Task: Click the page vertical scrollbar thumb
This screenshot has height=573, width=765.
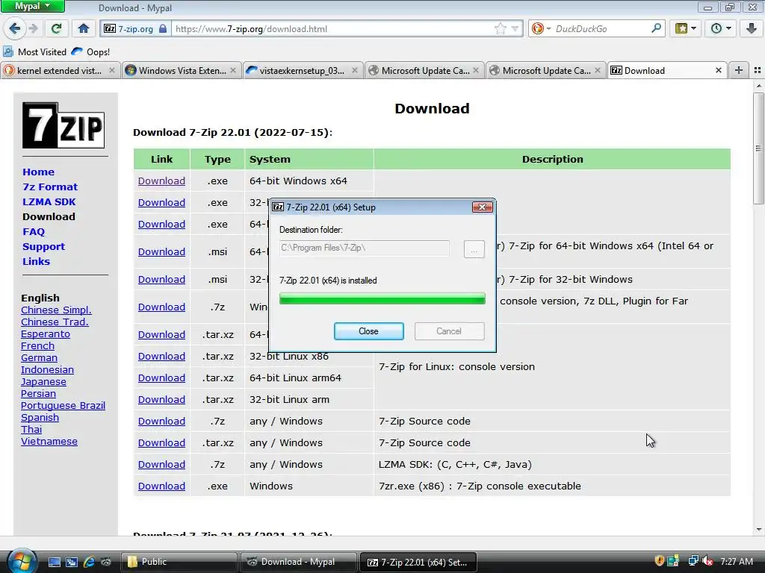Action: click(x=758, y=148)
